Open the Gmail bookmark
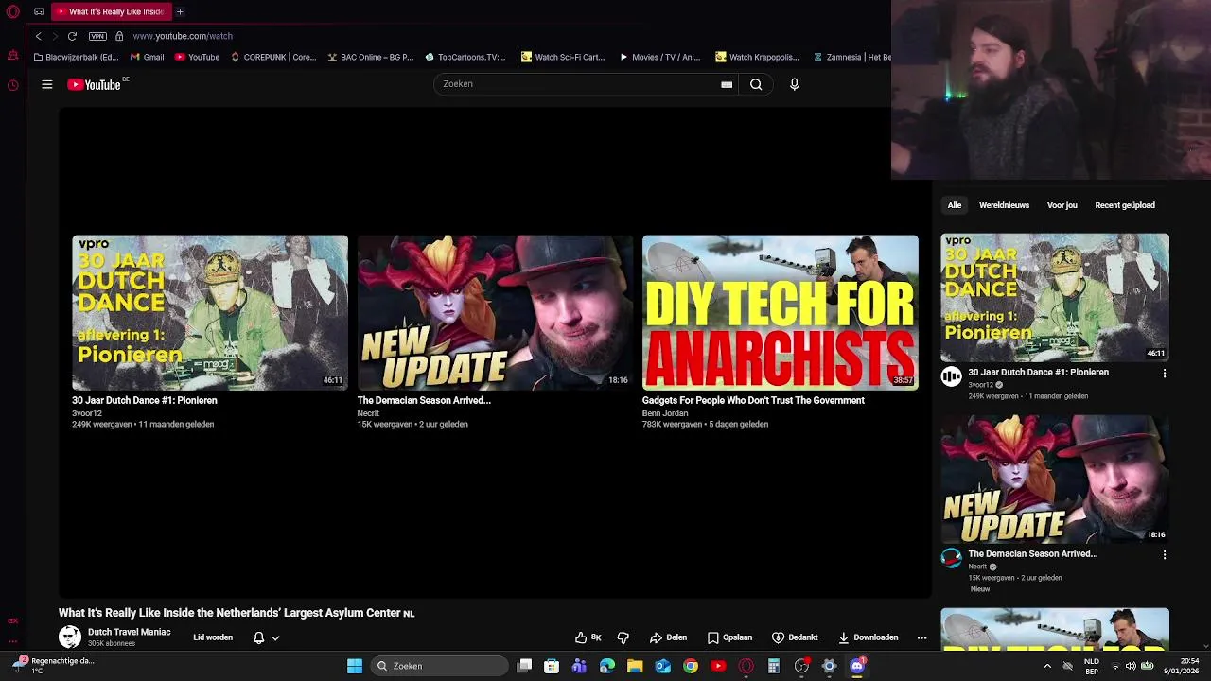1211x681 pixels. tap(147, 57)
